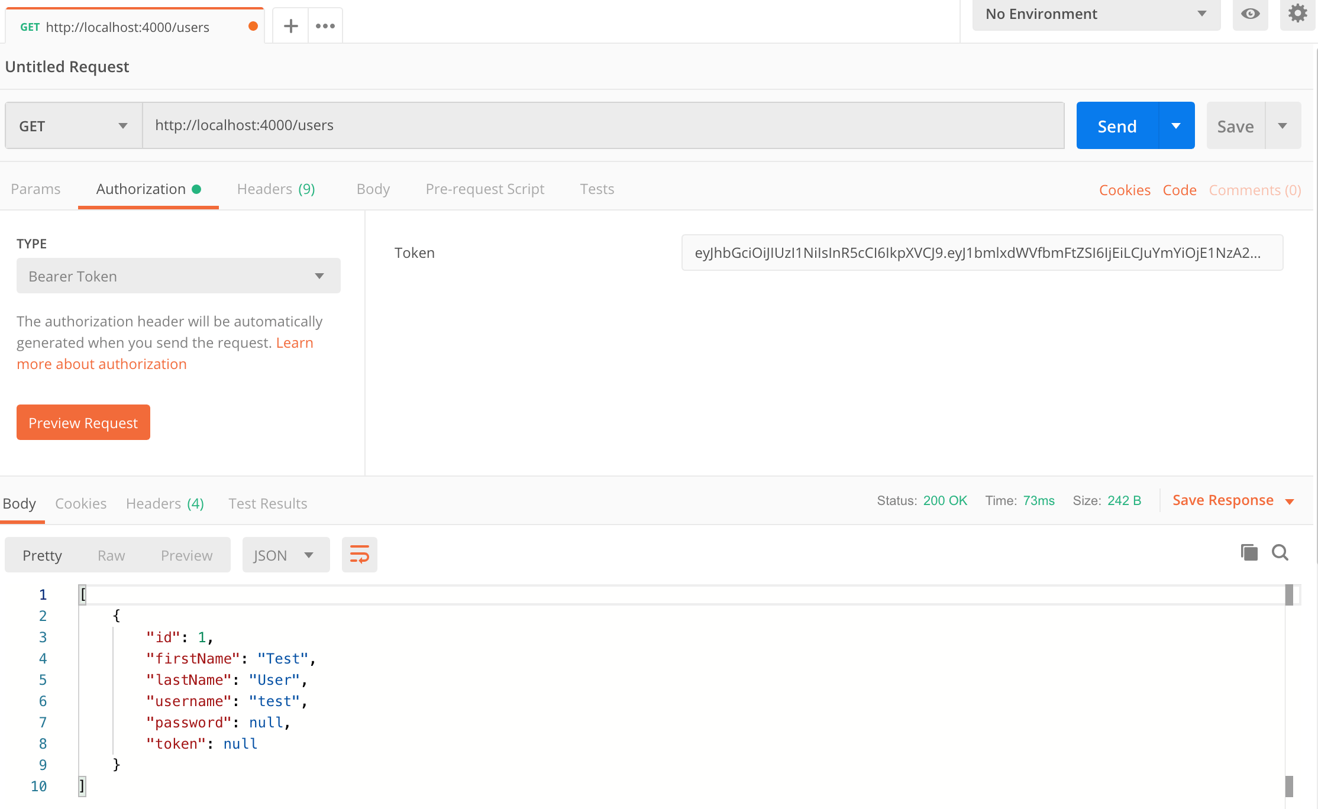Click the pretty-print JSON icon

pos(358,555)
